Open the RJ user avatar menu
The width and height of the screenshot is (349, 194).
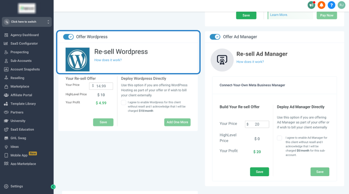coord(341,5)
